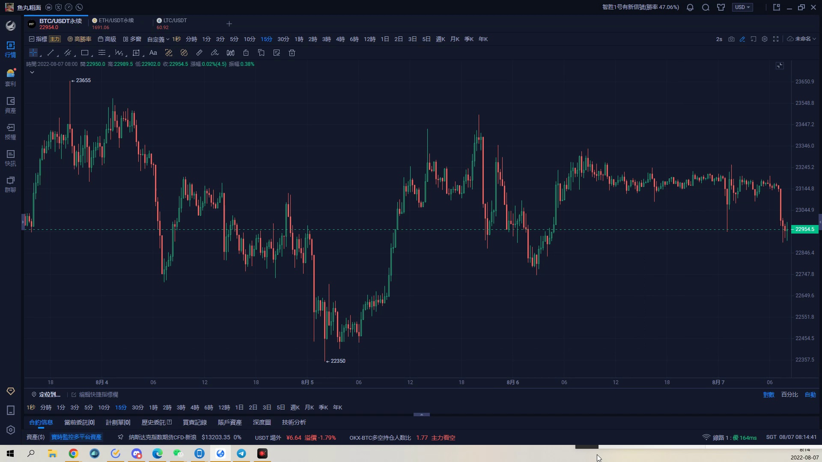Toggle percentage scale 百分比
Screen dimensions: 822x462
(x=789, y=394)
